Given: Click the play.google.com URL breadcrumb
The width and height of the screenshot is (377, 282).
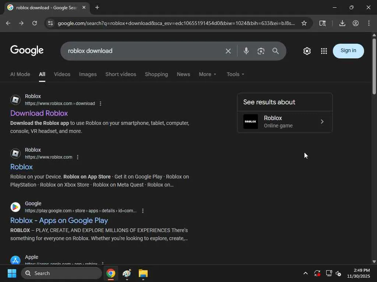Looking at the screenshot, I should 81,211.
